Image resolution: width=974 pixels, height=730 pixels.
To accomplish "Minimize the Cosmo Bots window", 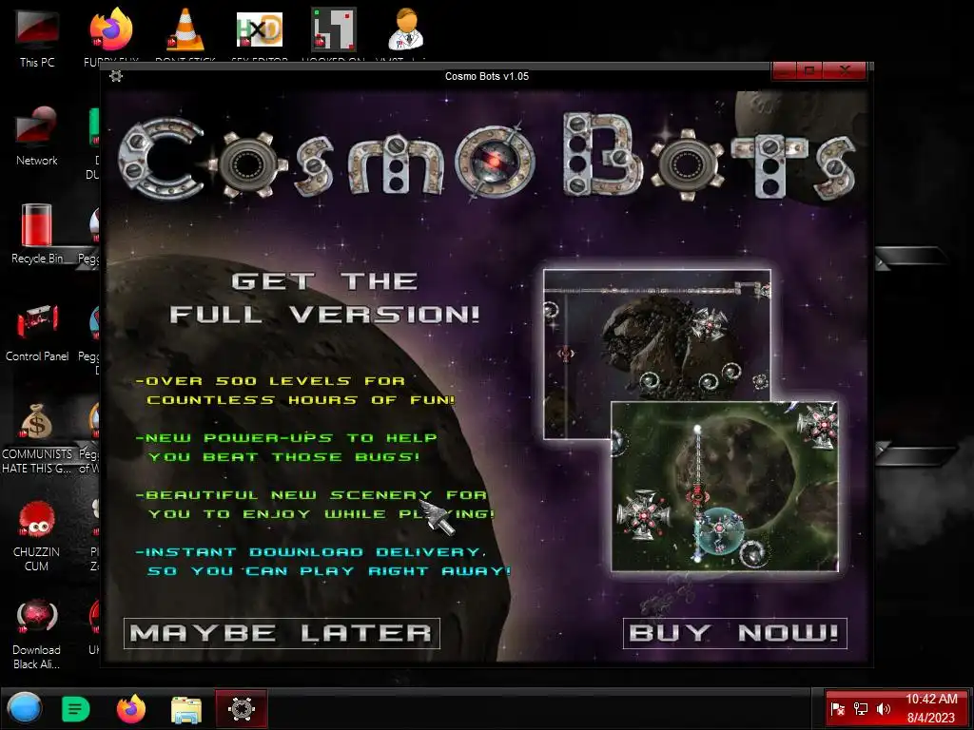I will pyautogui.click(x=785, y=70).
